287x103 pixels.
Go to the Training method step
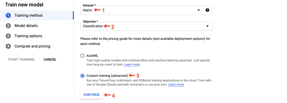click(x=28, y=15)
